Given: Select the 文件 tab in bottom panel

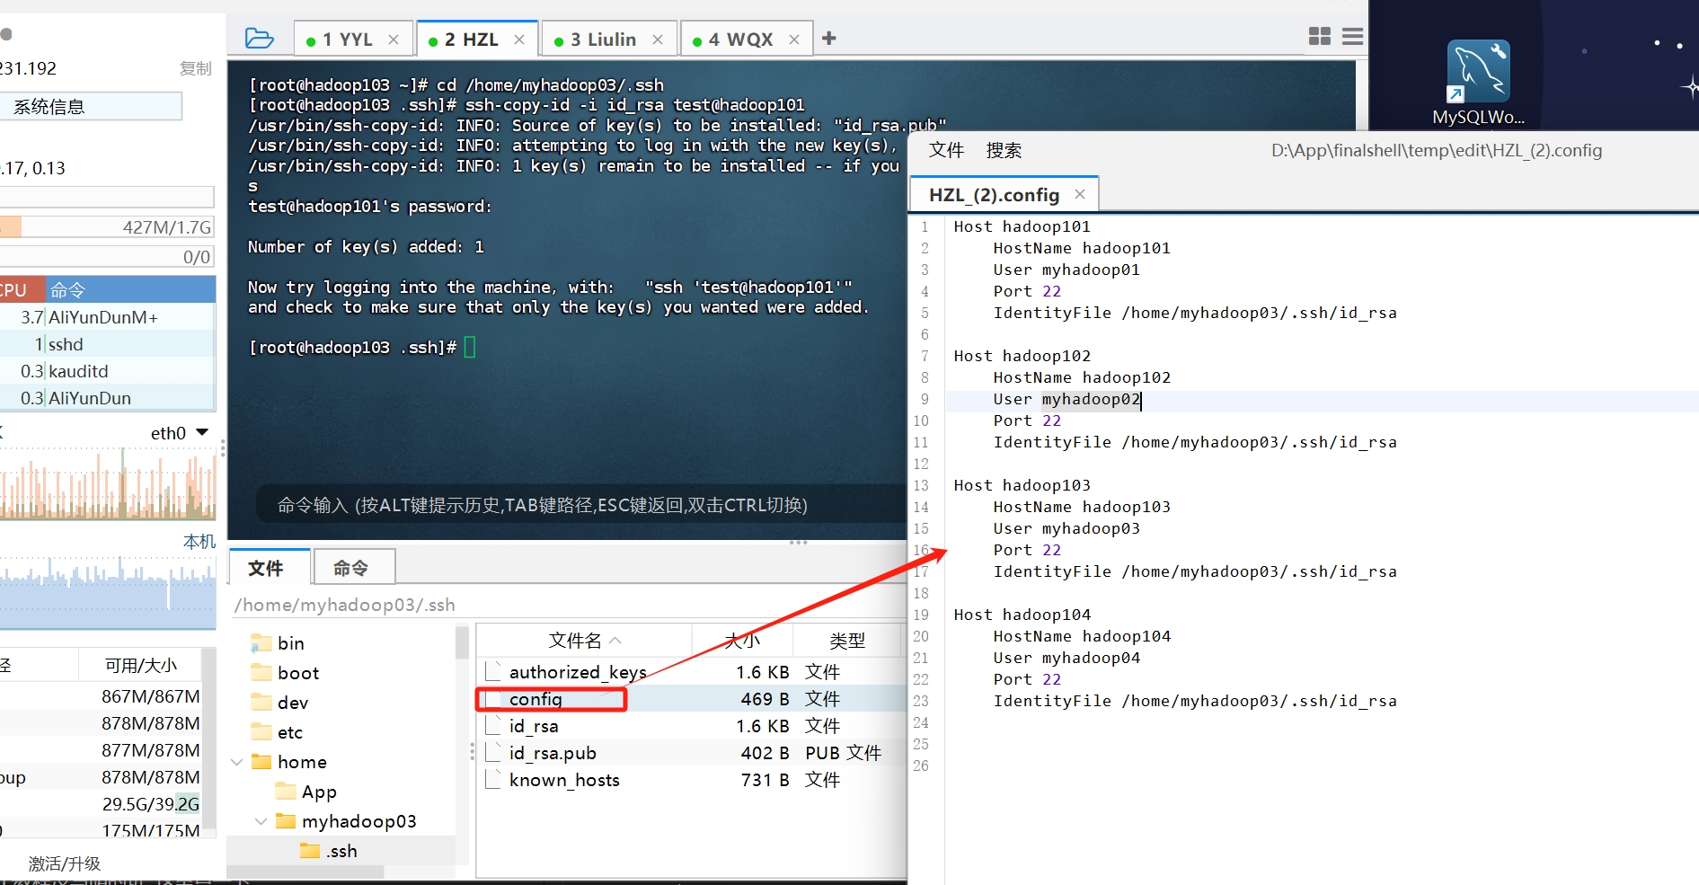Looking at the screenshot, I should pyautogui.click(x=266, y=568).
